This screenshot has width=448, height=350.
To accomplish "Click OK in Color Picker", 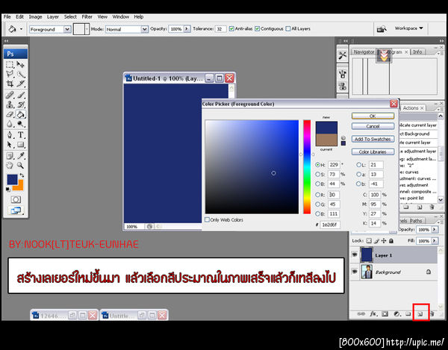I will (x=373, y=116).
